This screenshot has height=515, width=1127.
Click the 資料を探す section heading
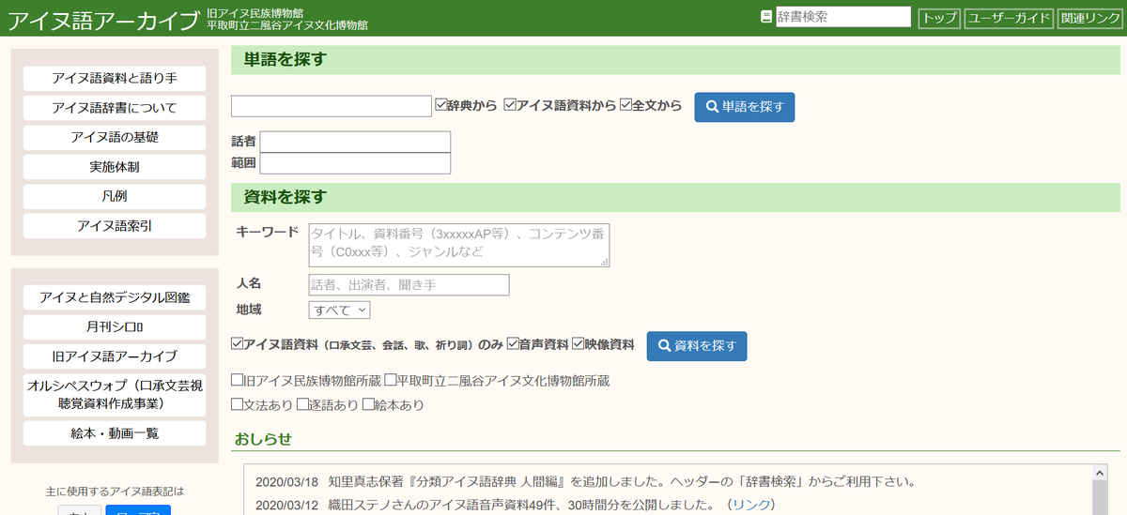(285, 197)
